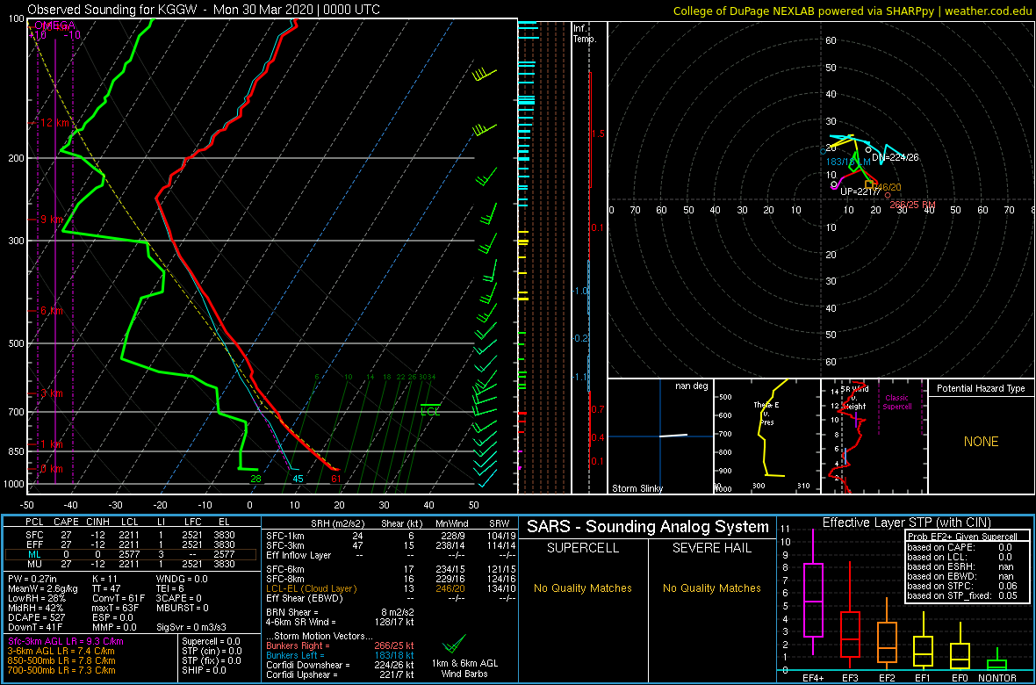The image size is (1036, 685).
Task: Click the OMEGA label
Action: click(x=54, y=25)
